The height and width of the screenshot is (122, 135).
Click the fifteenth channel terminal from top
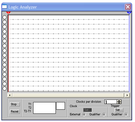click(4, 84)
